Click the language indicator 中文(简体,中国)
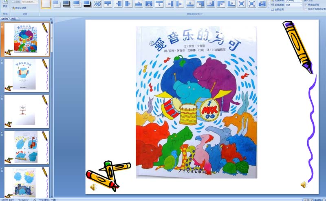326x201 pixels. coord(47,200)
